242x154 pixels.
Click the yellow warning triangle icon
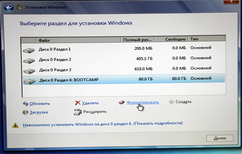click(x=15, y=125)
